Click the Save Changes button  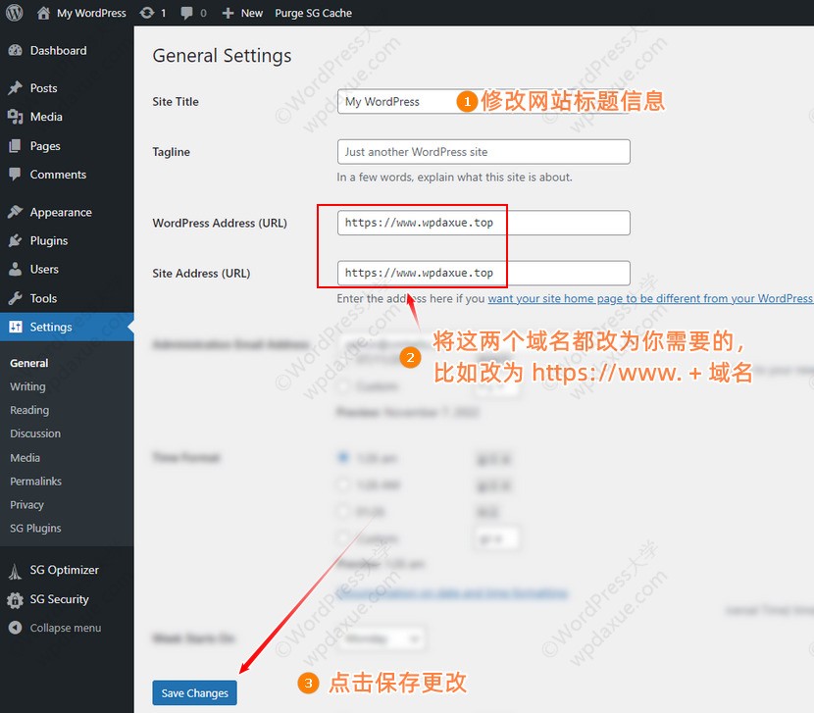click(195, 692)
